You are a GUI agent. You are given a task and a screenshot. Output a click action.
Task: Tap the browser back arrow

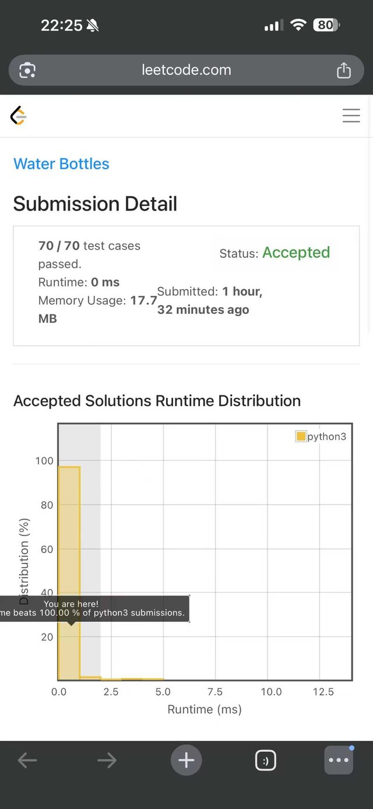coord(27,760)
